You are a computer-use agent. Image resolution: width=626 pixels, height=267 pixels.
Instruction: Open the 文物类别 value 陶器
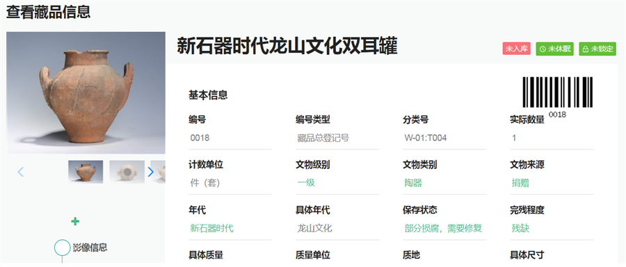(413, 183)
